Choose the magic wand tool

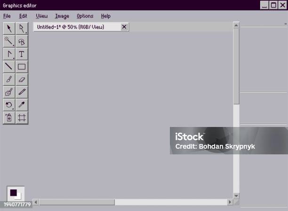(x=9, y=41)
